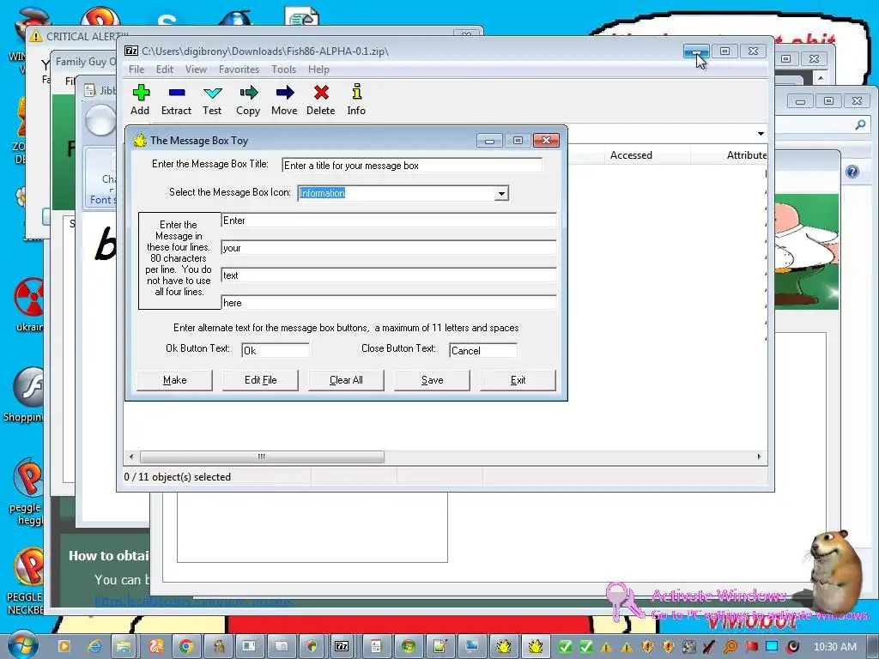Click the '0 / 11 object(s) selected' status text
879x659 pixels.
point(177,477)
